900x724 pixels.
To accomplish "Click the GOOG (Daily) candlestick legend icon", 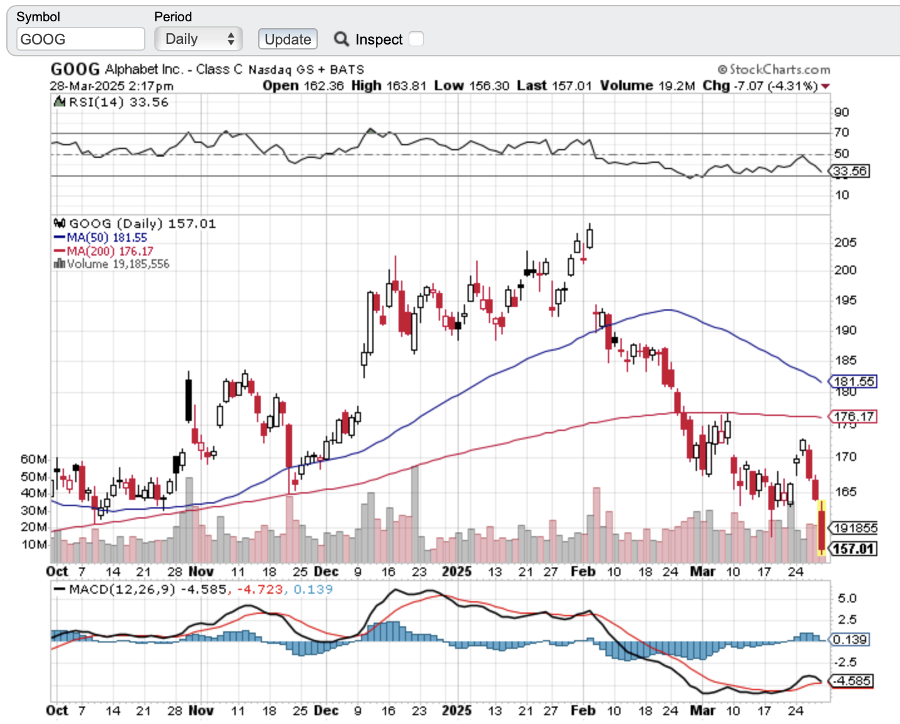I will (x=60, y=223).
